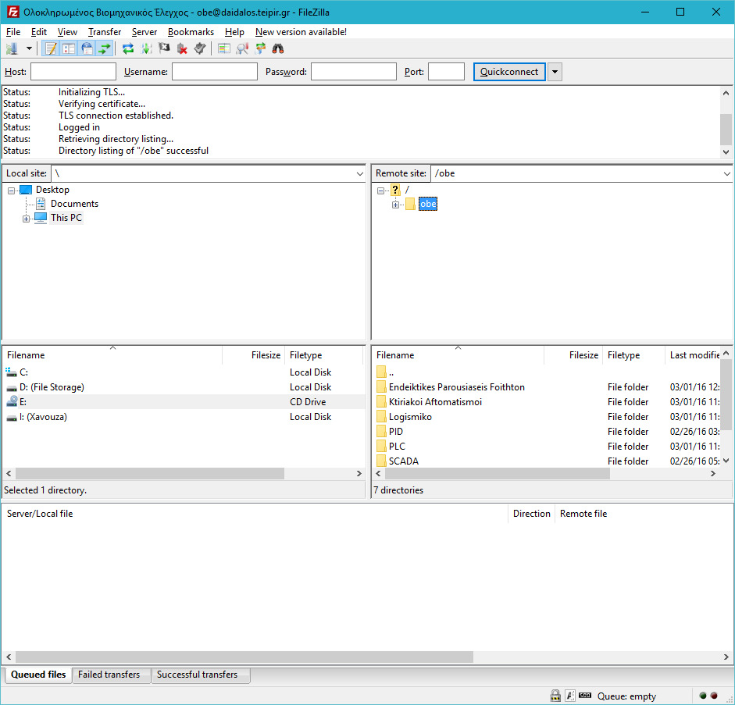
Task: Focus the Port field
Action: pos(446,72)
